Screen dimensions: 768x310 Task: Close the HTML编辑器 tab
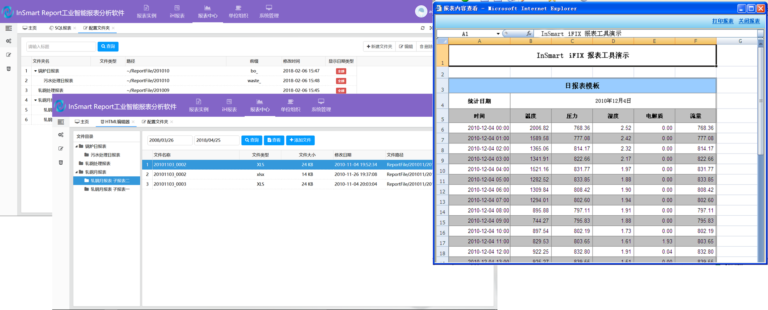pyautogui.click(x=133, y=122)
